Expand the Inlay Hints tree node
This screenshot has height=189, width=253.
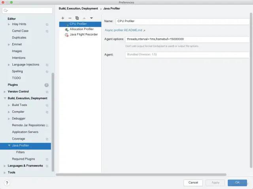9,24
